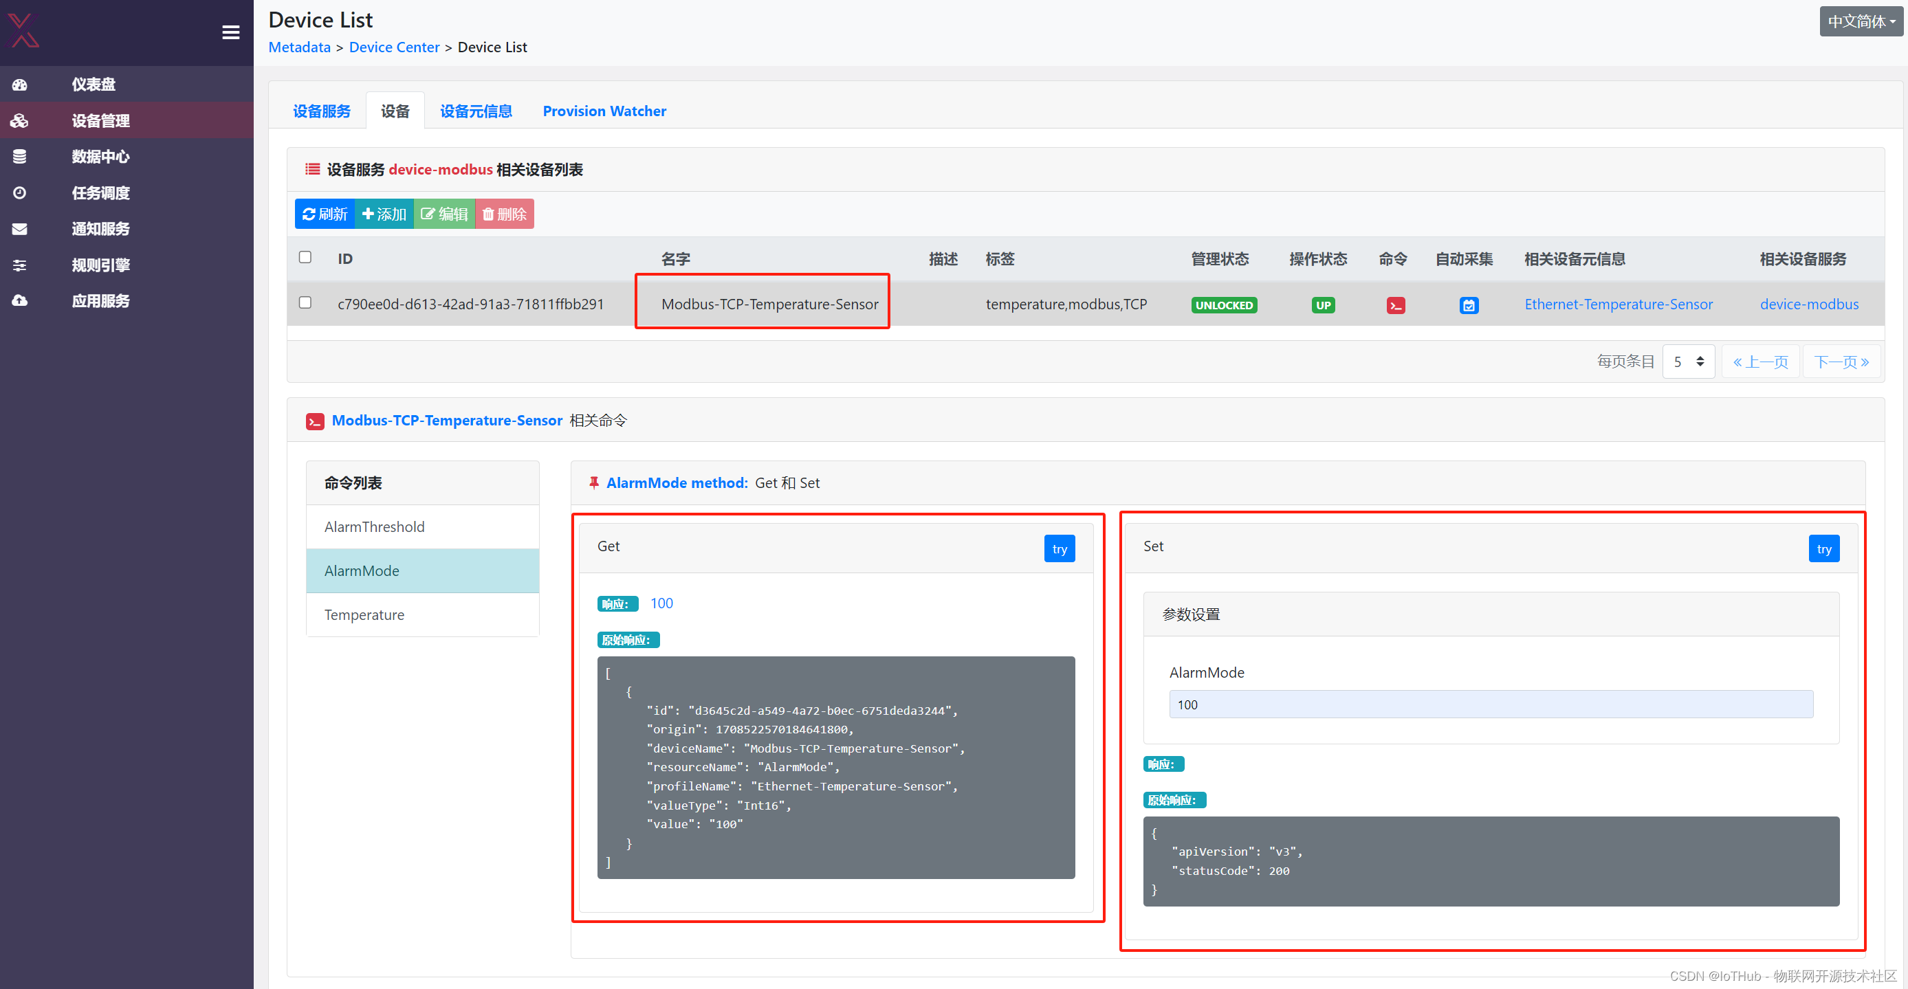Click the Get response value 100
The image size is (1908, 989).
(x=661, y=603)
